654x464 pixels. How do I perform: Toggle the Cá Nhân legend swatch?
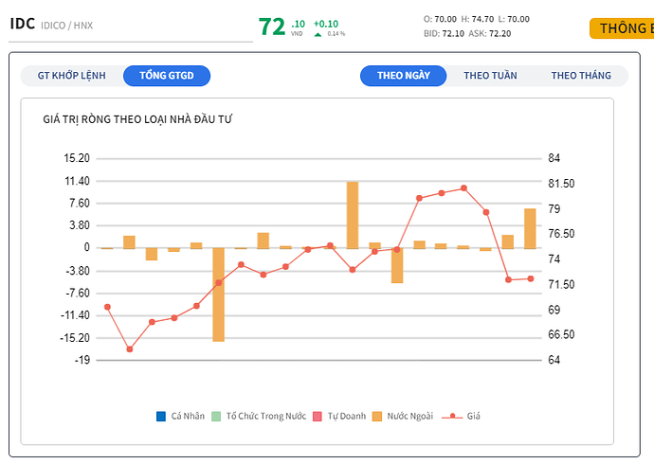click(161, 416)
